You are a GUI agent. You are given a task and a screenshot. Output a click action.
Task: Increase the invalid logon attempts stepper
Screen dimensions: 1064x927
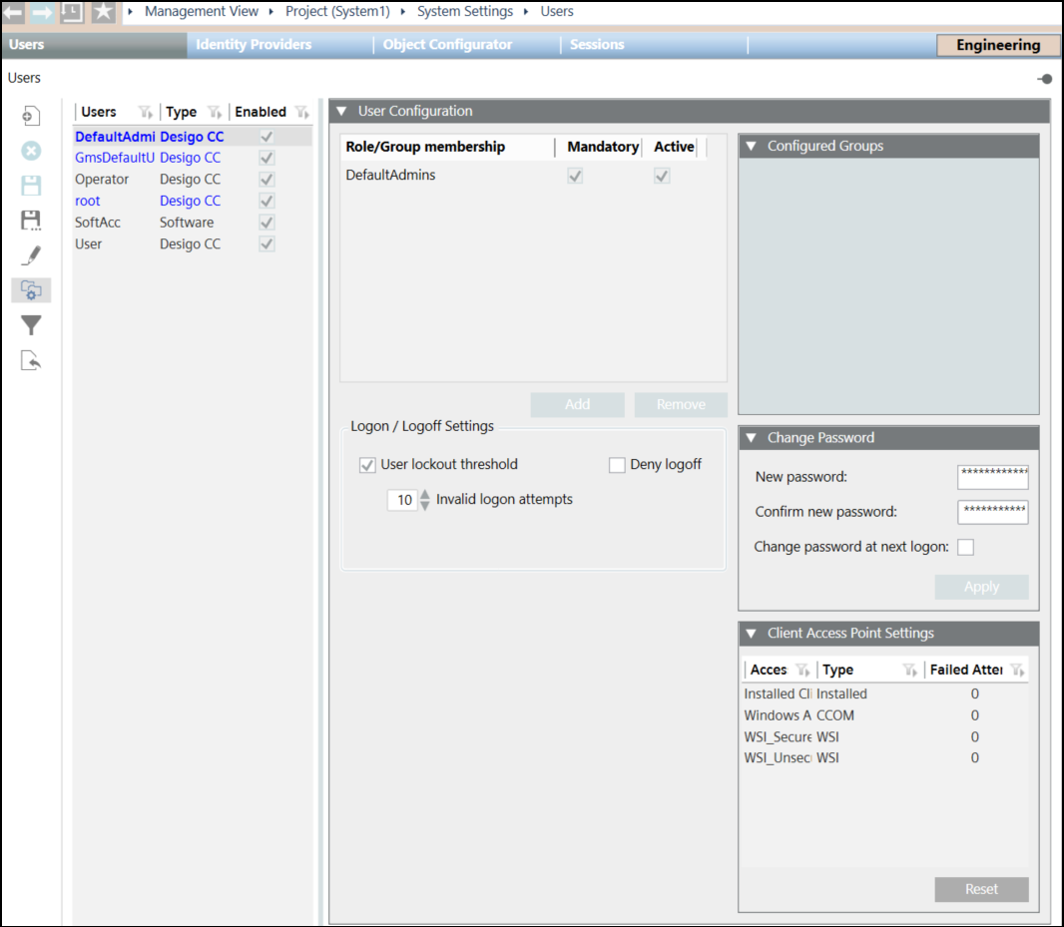pyautogui.click(x=425, y=494)
